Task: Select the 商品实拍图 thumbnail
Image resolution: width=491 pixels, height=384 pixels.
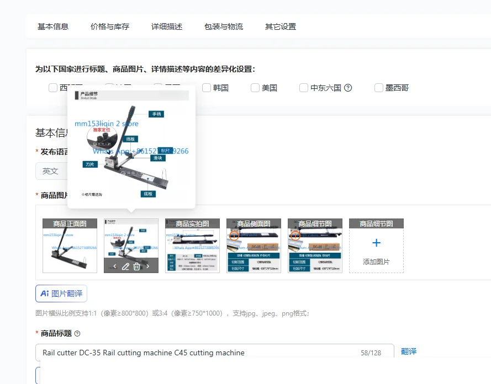Action: 193,246
